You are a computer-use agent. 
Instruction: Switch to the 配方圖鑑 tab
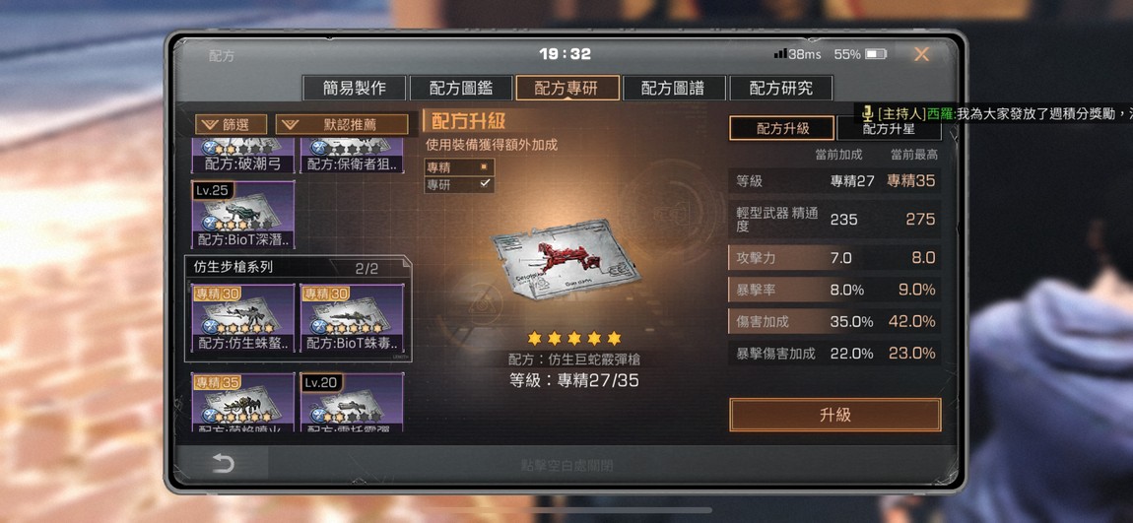pyautogui.click(x=461, y=88)
